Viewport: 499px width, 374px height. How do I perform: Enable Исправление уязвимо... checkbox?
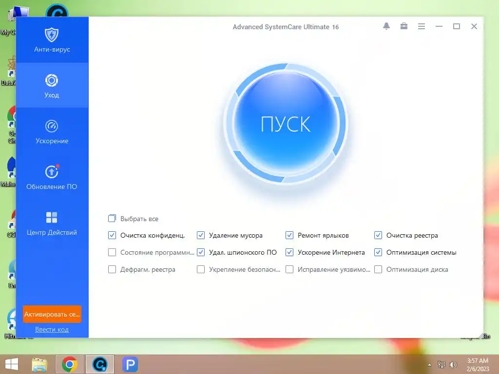point(289,269)
